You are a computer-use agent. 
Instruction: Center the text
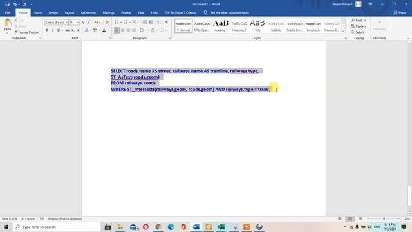pyautogui.click(x=123, y=30)
